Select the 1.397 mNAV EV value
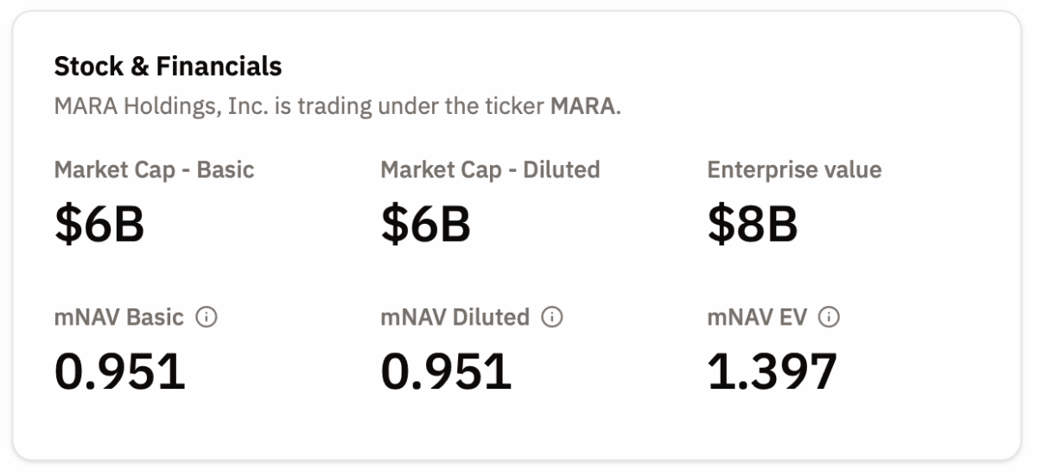 point(772,371)
